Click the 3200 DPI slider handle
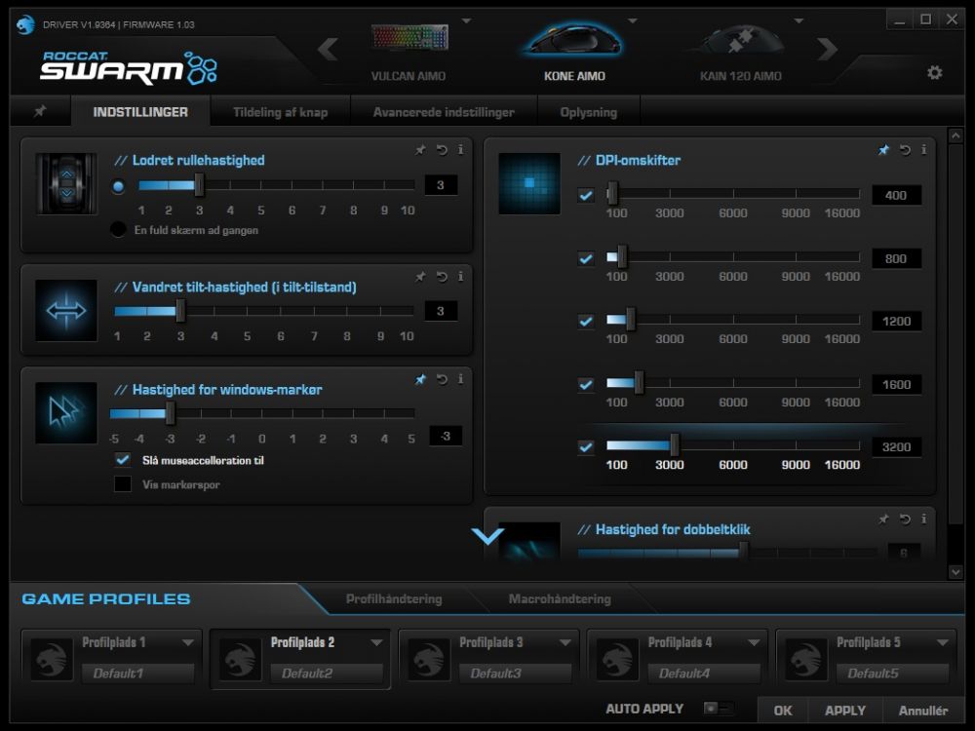Screen dimensions: 975x731 [x=675, y=445]
